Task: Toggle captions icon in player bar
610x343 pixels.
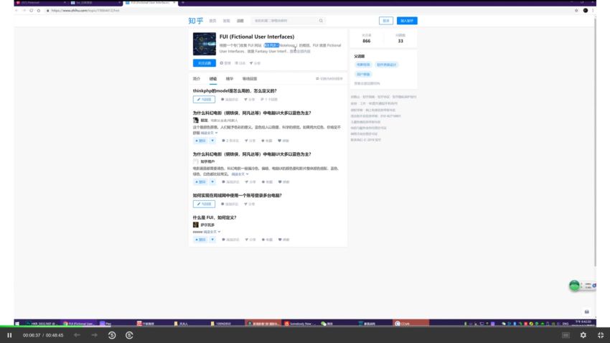Action: coord(566,335)
